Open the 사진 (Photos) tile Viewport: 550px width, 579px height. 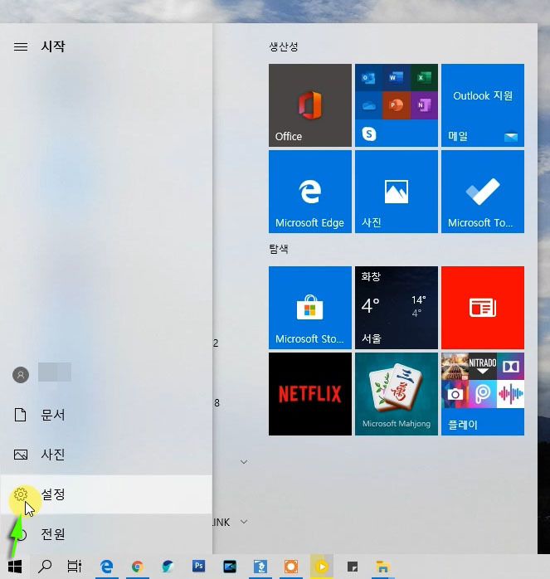[x=397, y=192]
